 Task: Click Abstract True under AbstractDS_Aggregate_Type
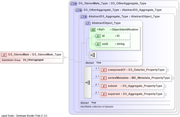88,103
